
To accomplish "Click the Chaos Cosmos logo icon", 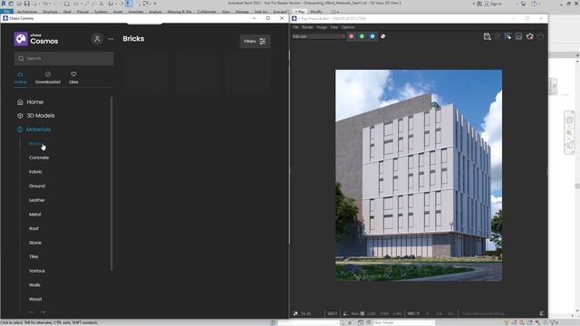I will pyautogui.click(x=21, y=39).
